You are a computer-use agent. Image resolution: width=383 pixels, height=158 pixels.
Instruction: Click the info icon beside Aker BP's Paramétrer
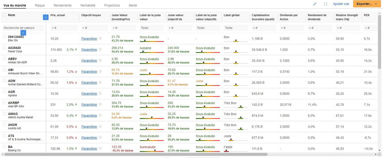click(100, 105)
